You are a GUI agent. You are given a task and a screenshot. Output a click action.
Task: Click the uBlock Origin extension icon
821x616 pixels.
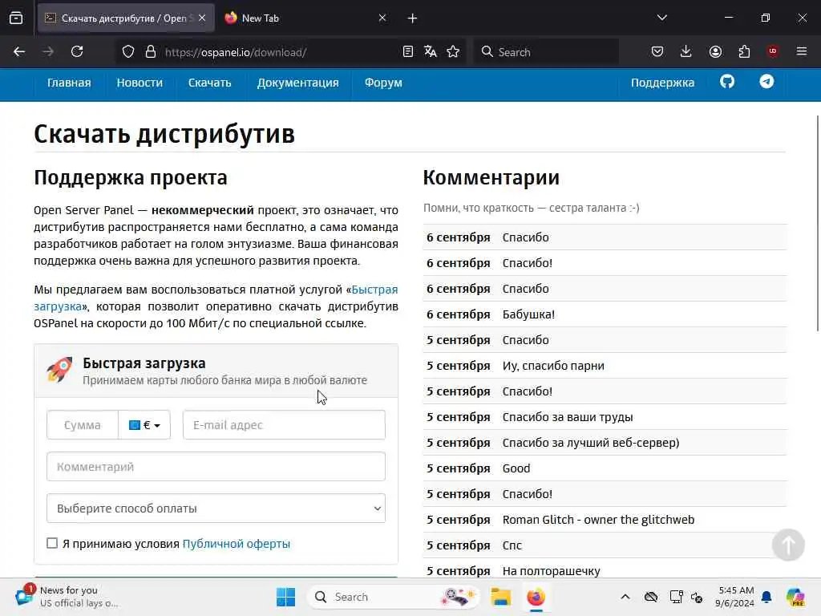(x=773, y=51)
